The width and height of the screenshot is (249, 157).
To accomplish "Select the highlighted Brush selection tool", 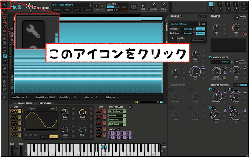I will [5, 56].
